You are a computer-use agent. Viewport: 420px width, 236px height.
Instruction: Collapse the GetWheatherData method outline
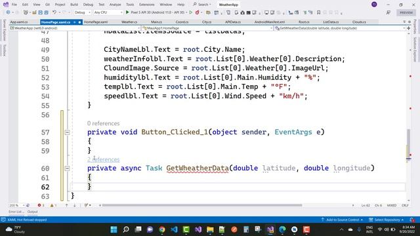[x=67, y=168]
